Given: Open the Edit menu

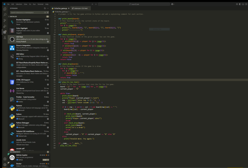Looking at the screenshot, I should [x=13, y=4].
